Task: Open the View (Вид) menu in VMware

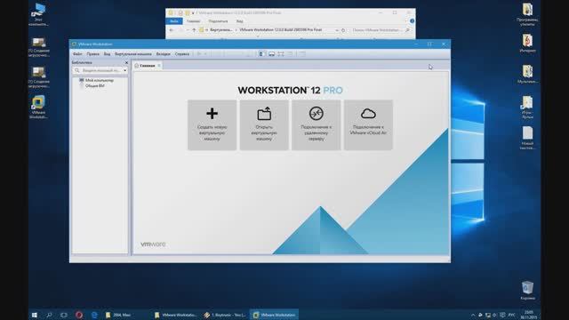Action: tap(107, 54)
